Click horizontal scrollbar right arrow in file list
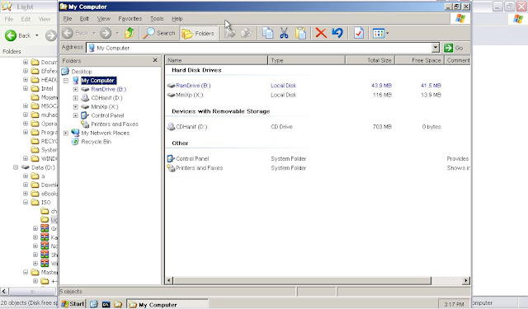 click(466, 280)
